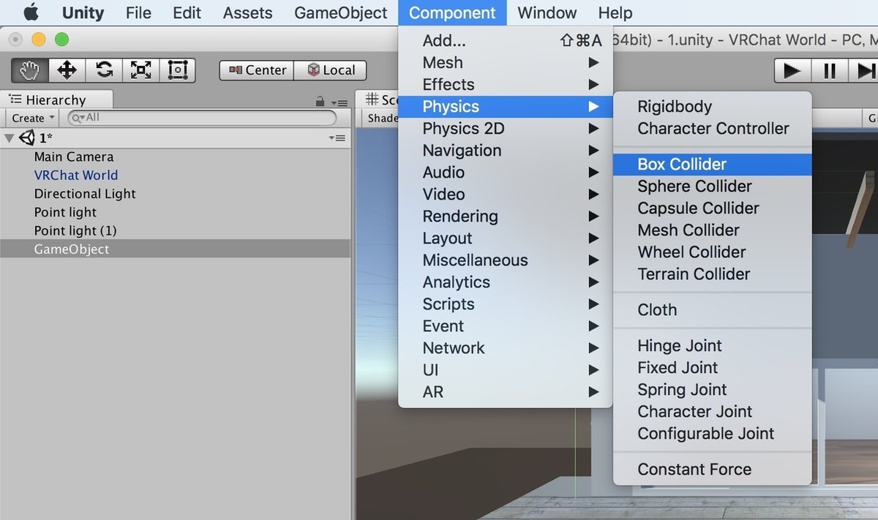Select Main Camera in Hierarchy
This screenshot has height=520, width=878.
(x=74, y=157)
